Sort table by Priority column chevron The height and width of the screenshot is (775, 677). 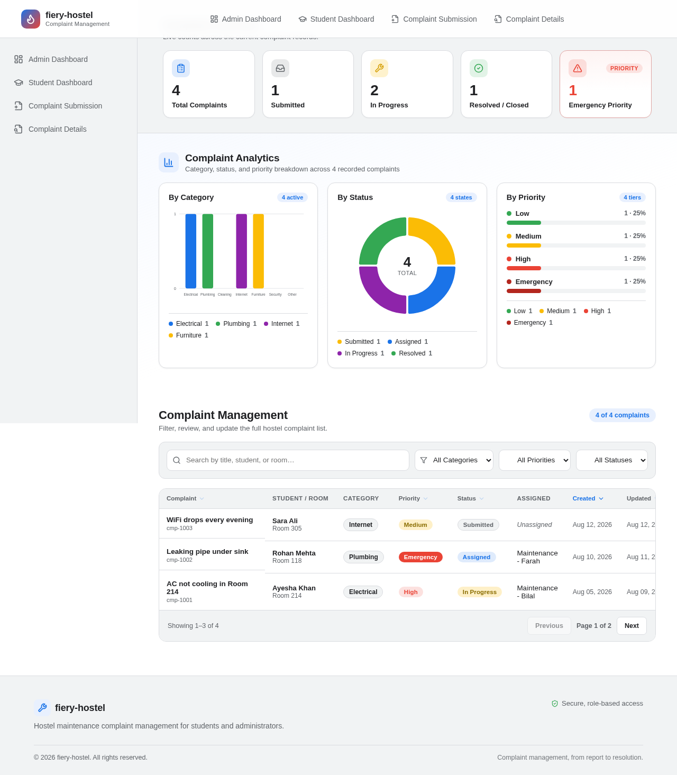coord(425,499)
